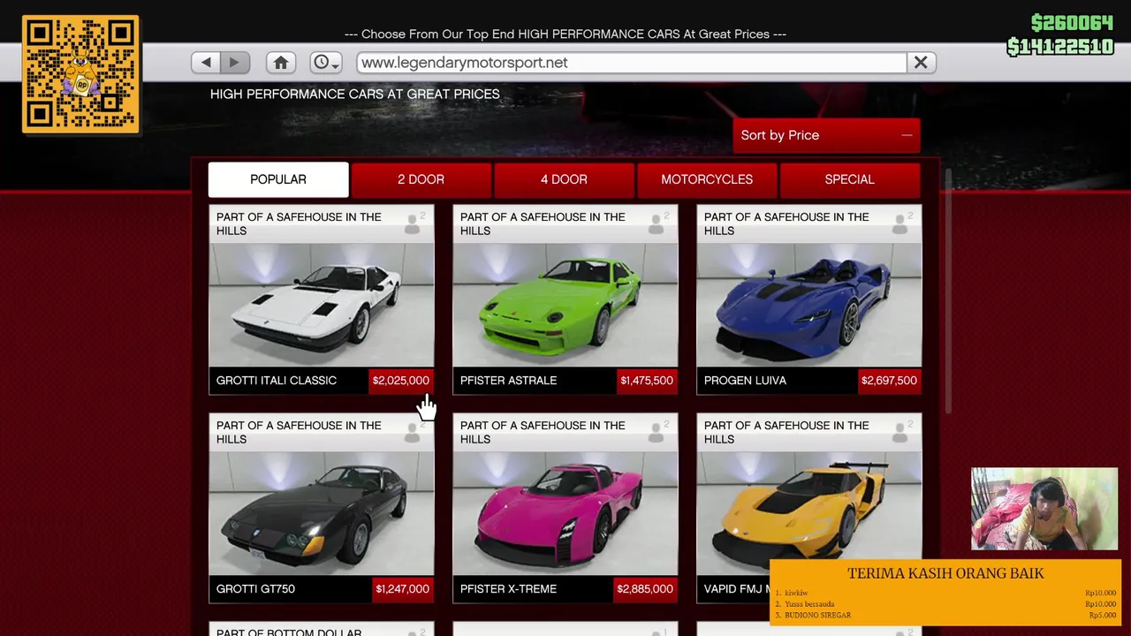Click seat-count icon on Progen Luiva card
This screenshot has height=636, width=1131.
coord(901,223)
